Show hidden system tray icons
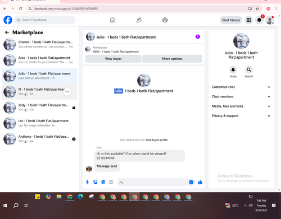The width and height of the screenshot is (281, 219). [x=245, y=206]
